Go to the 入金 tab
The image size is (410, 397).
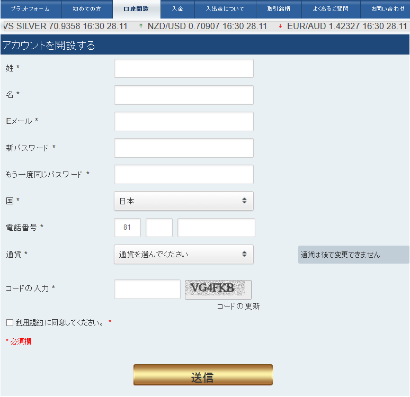click(177, 9)
